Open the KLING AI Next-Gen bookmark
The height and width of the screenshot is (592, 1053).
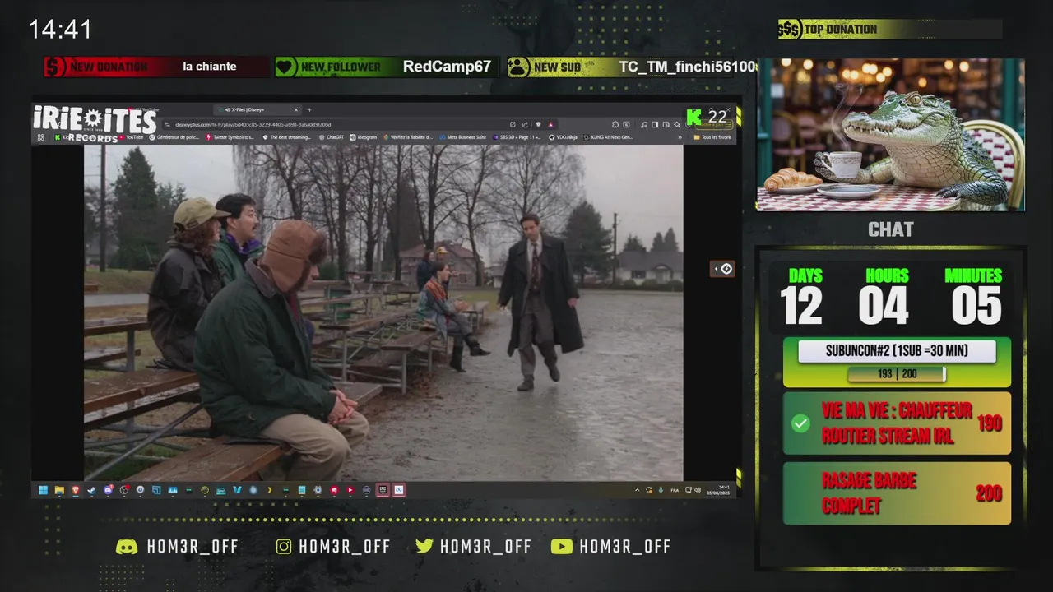pos(609,137)
